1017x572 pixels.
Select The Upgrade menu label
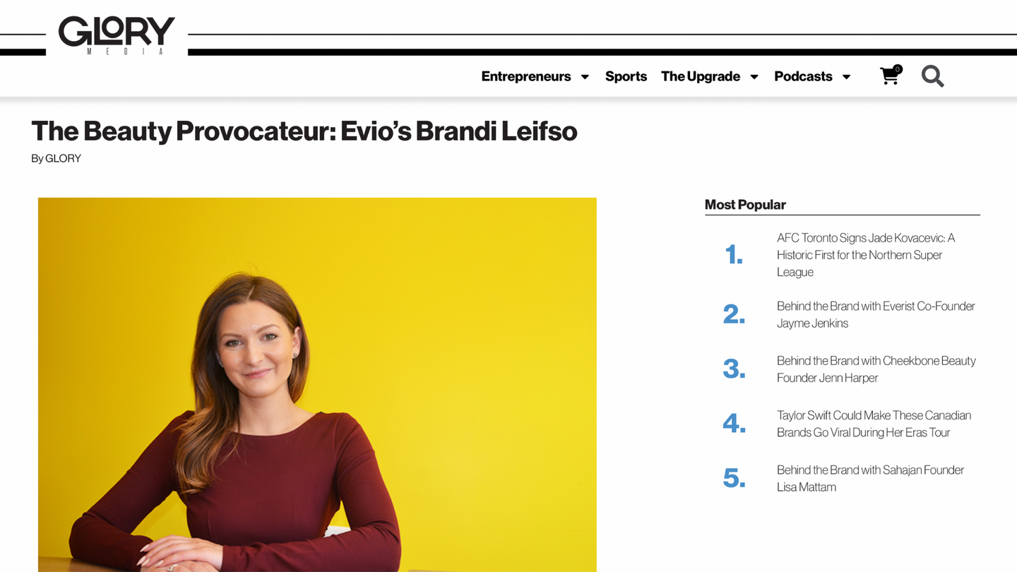coord(700,76)
